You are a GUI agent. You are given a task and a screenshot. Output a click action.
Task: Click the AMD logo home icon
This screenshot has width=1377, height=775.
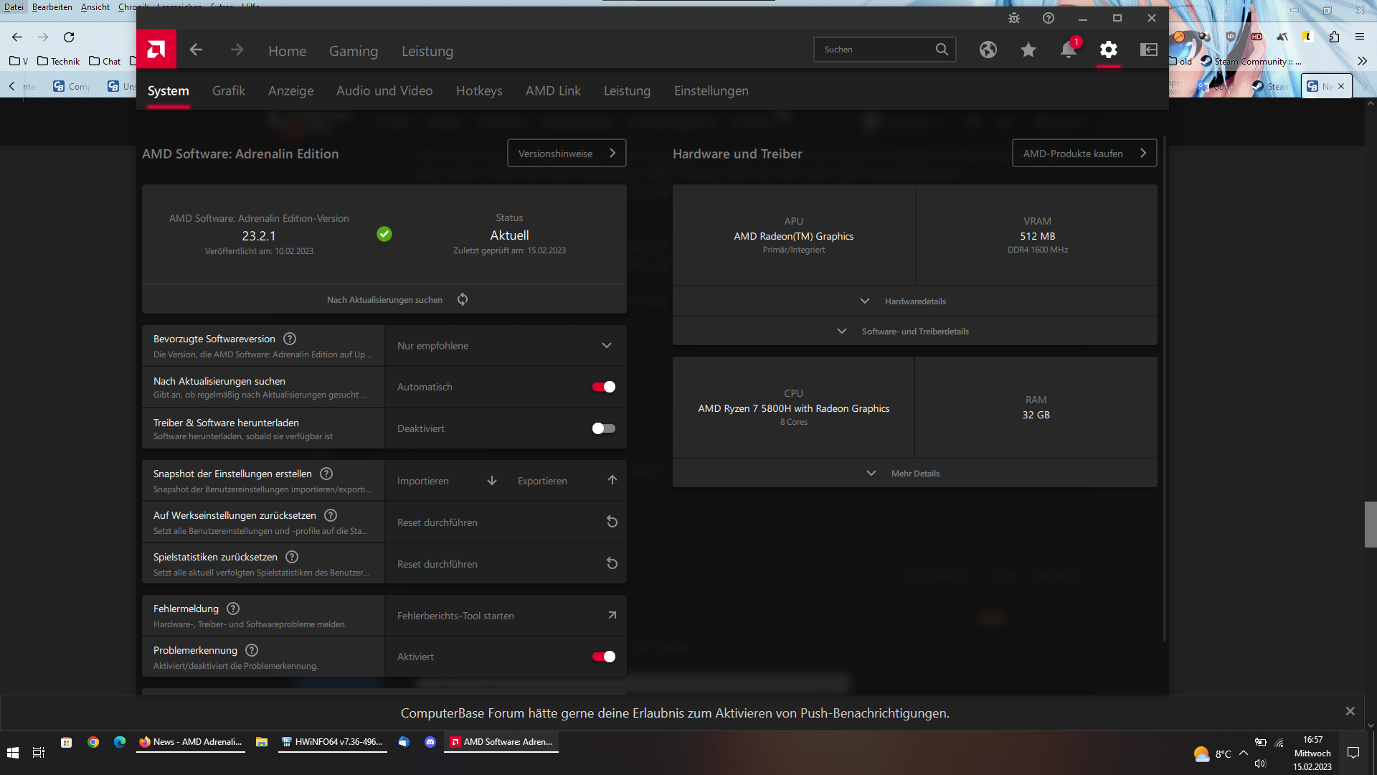[x=156, y=50]
